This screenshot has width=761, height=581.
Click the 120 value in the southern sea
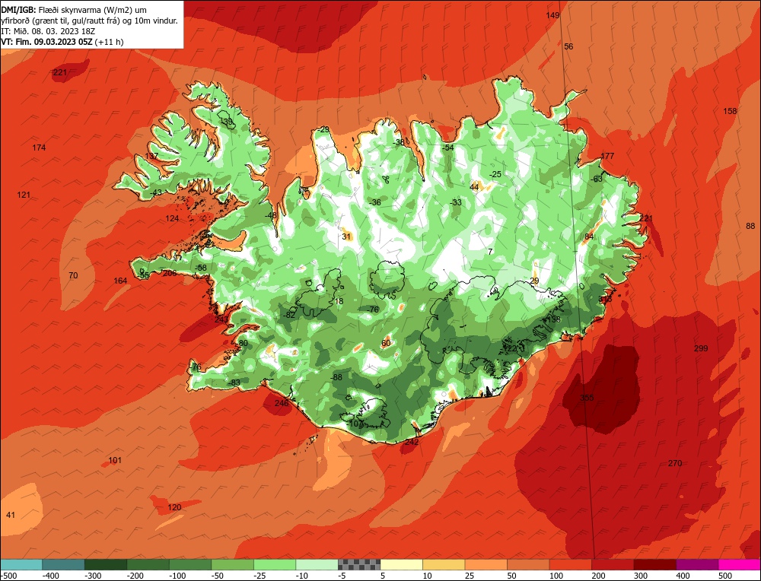(174, 507)
